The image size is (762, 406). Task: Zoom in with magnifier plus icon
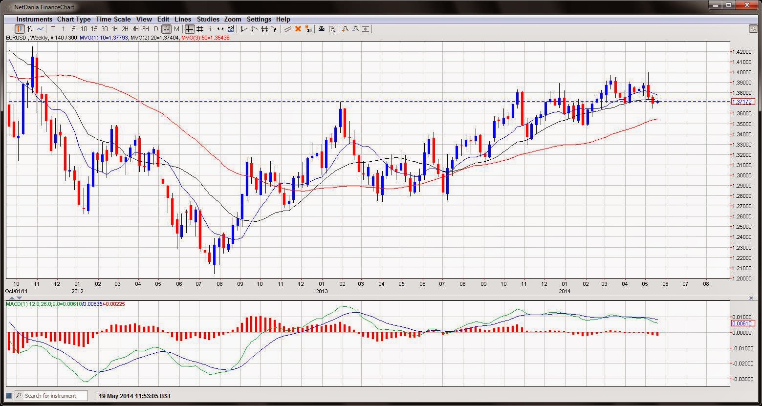pos(345,29)
